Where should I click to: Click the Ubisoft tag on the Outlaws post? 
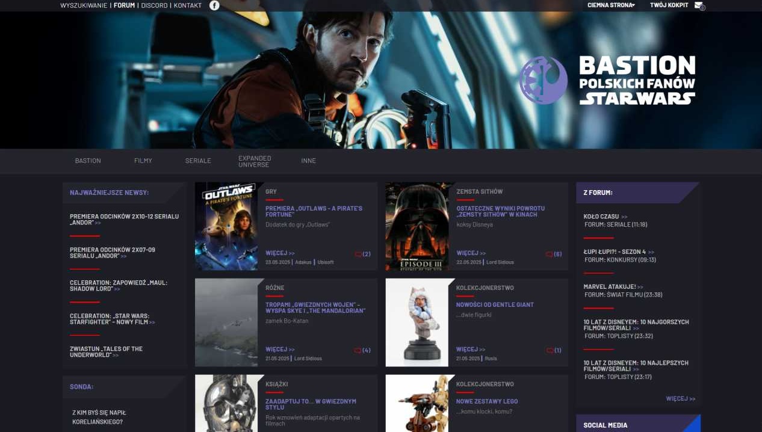point(325,262)
